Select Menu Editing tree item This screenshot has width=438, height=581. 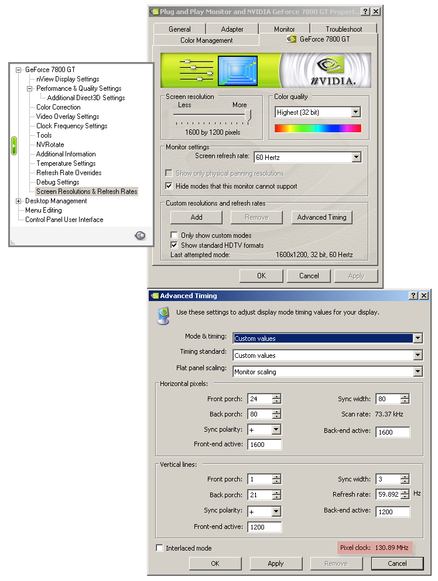pos(43,210)
